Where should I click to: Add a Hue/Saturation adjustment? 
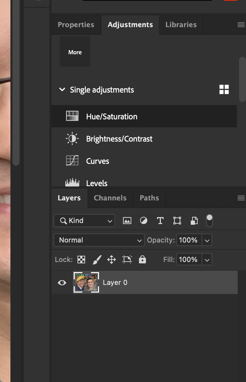pyautogui.click(x=144, y=116)
